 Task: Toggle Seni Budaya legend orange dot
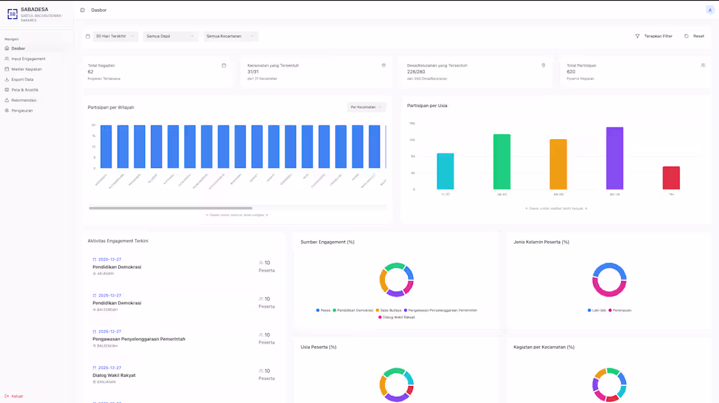coord(377,310)
